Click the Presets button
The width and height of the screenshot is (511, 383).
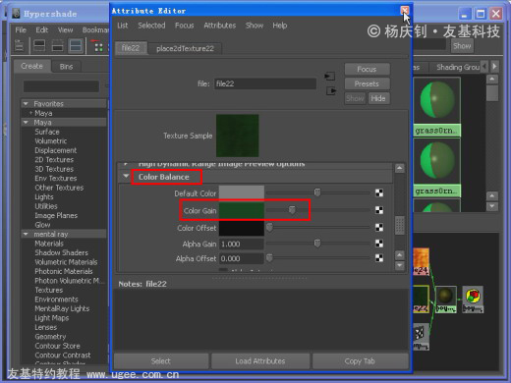pos(367,83)
